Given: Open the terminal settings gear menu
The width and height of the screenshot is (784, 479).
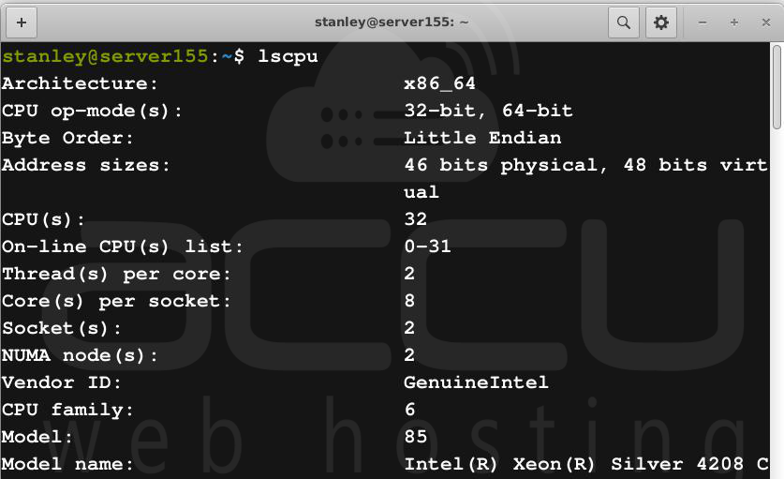Looking at the screenshot, I should [x=661, y=22].
